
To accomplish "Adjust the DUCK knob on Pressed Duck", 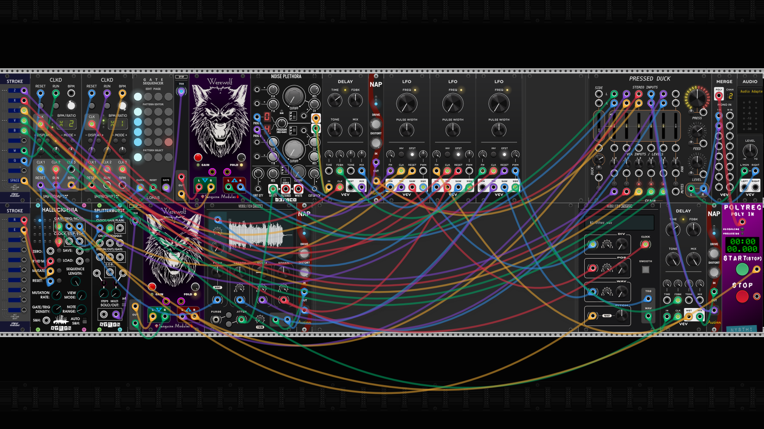I will pos(598,160).
